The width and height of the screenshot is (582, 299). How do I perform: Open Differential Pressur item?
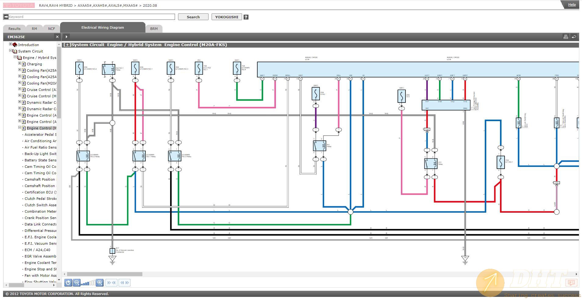[x=40, y=231]
